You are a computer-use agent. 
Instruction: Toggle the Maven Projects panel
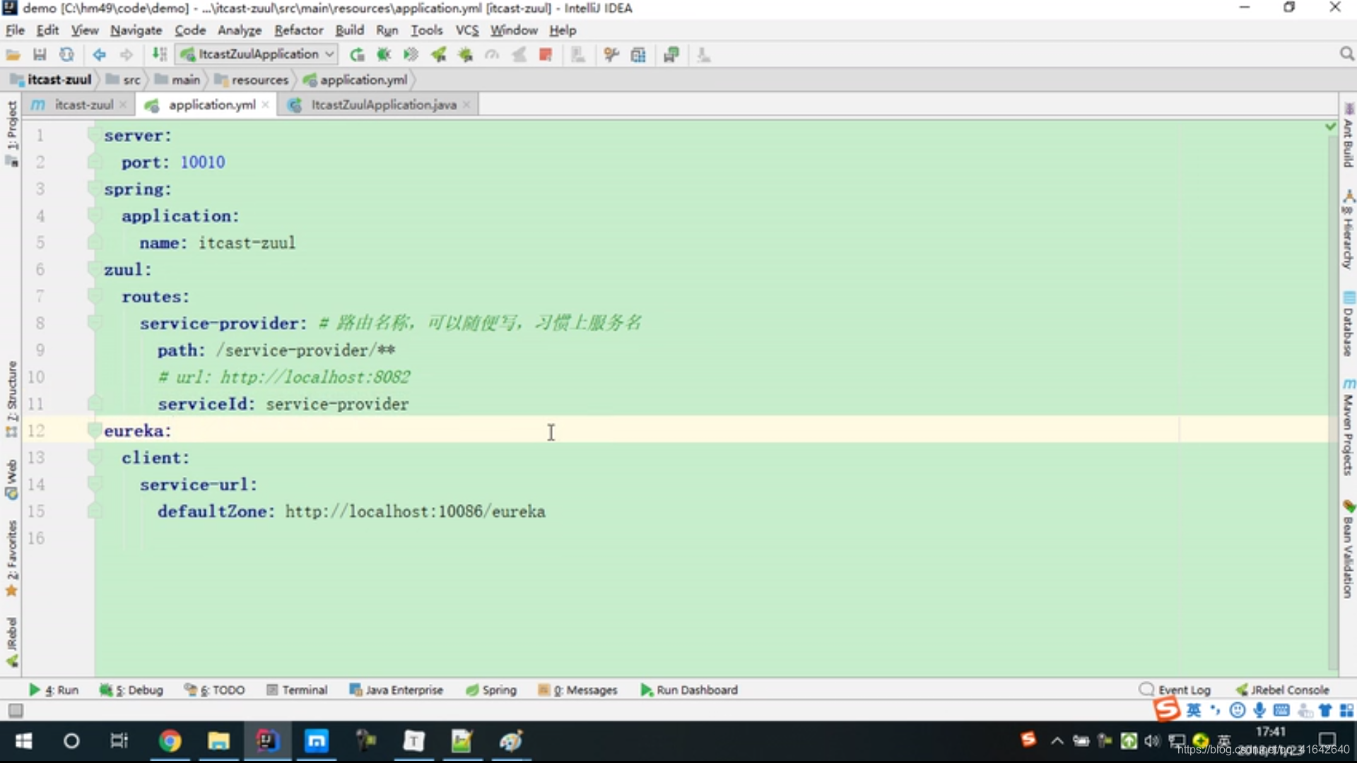(1348, 427)
